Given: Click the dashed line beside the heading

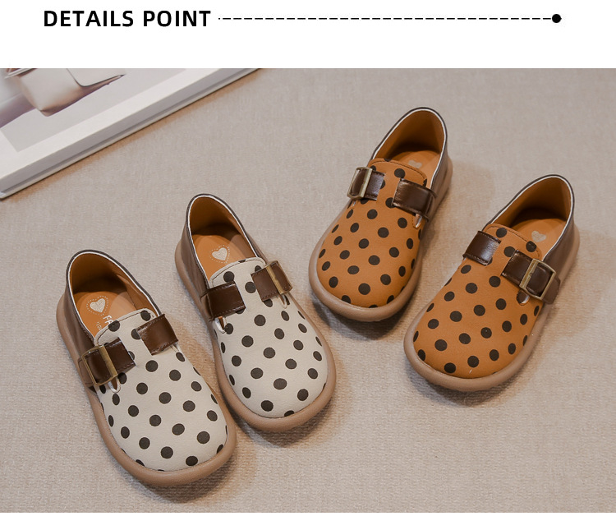Looking at the screenshot, I should tap(385, 18).
